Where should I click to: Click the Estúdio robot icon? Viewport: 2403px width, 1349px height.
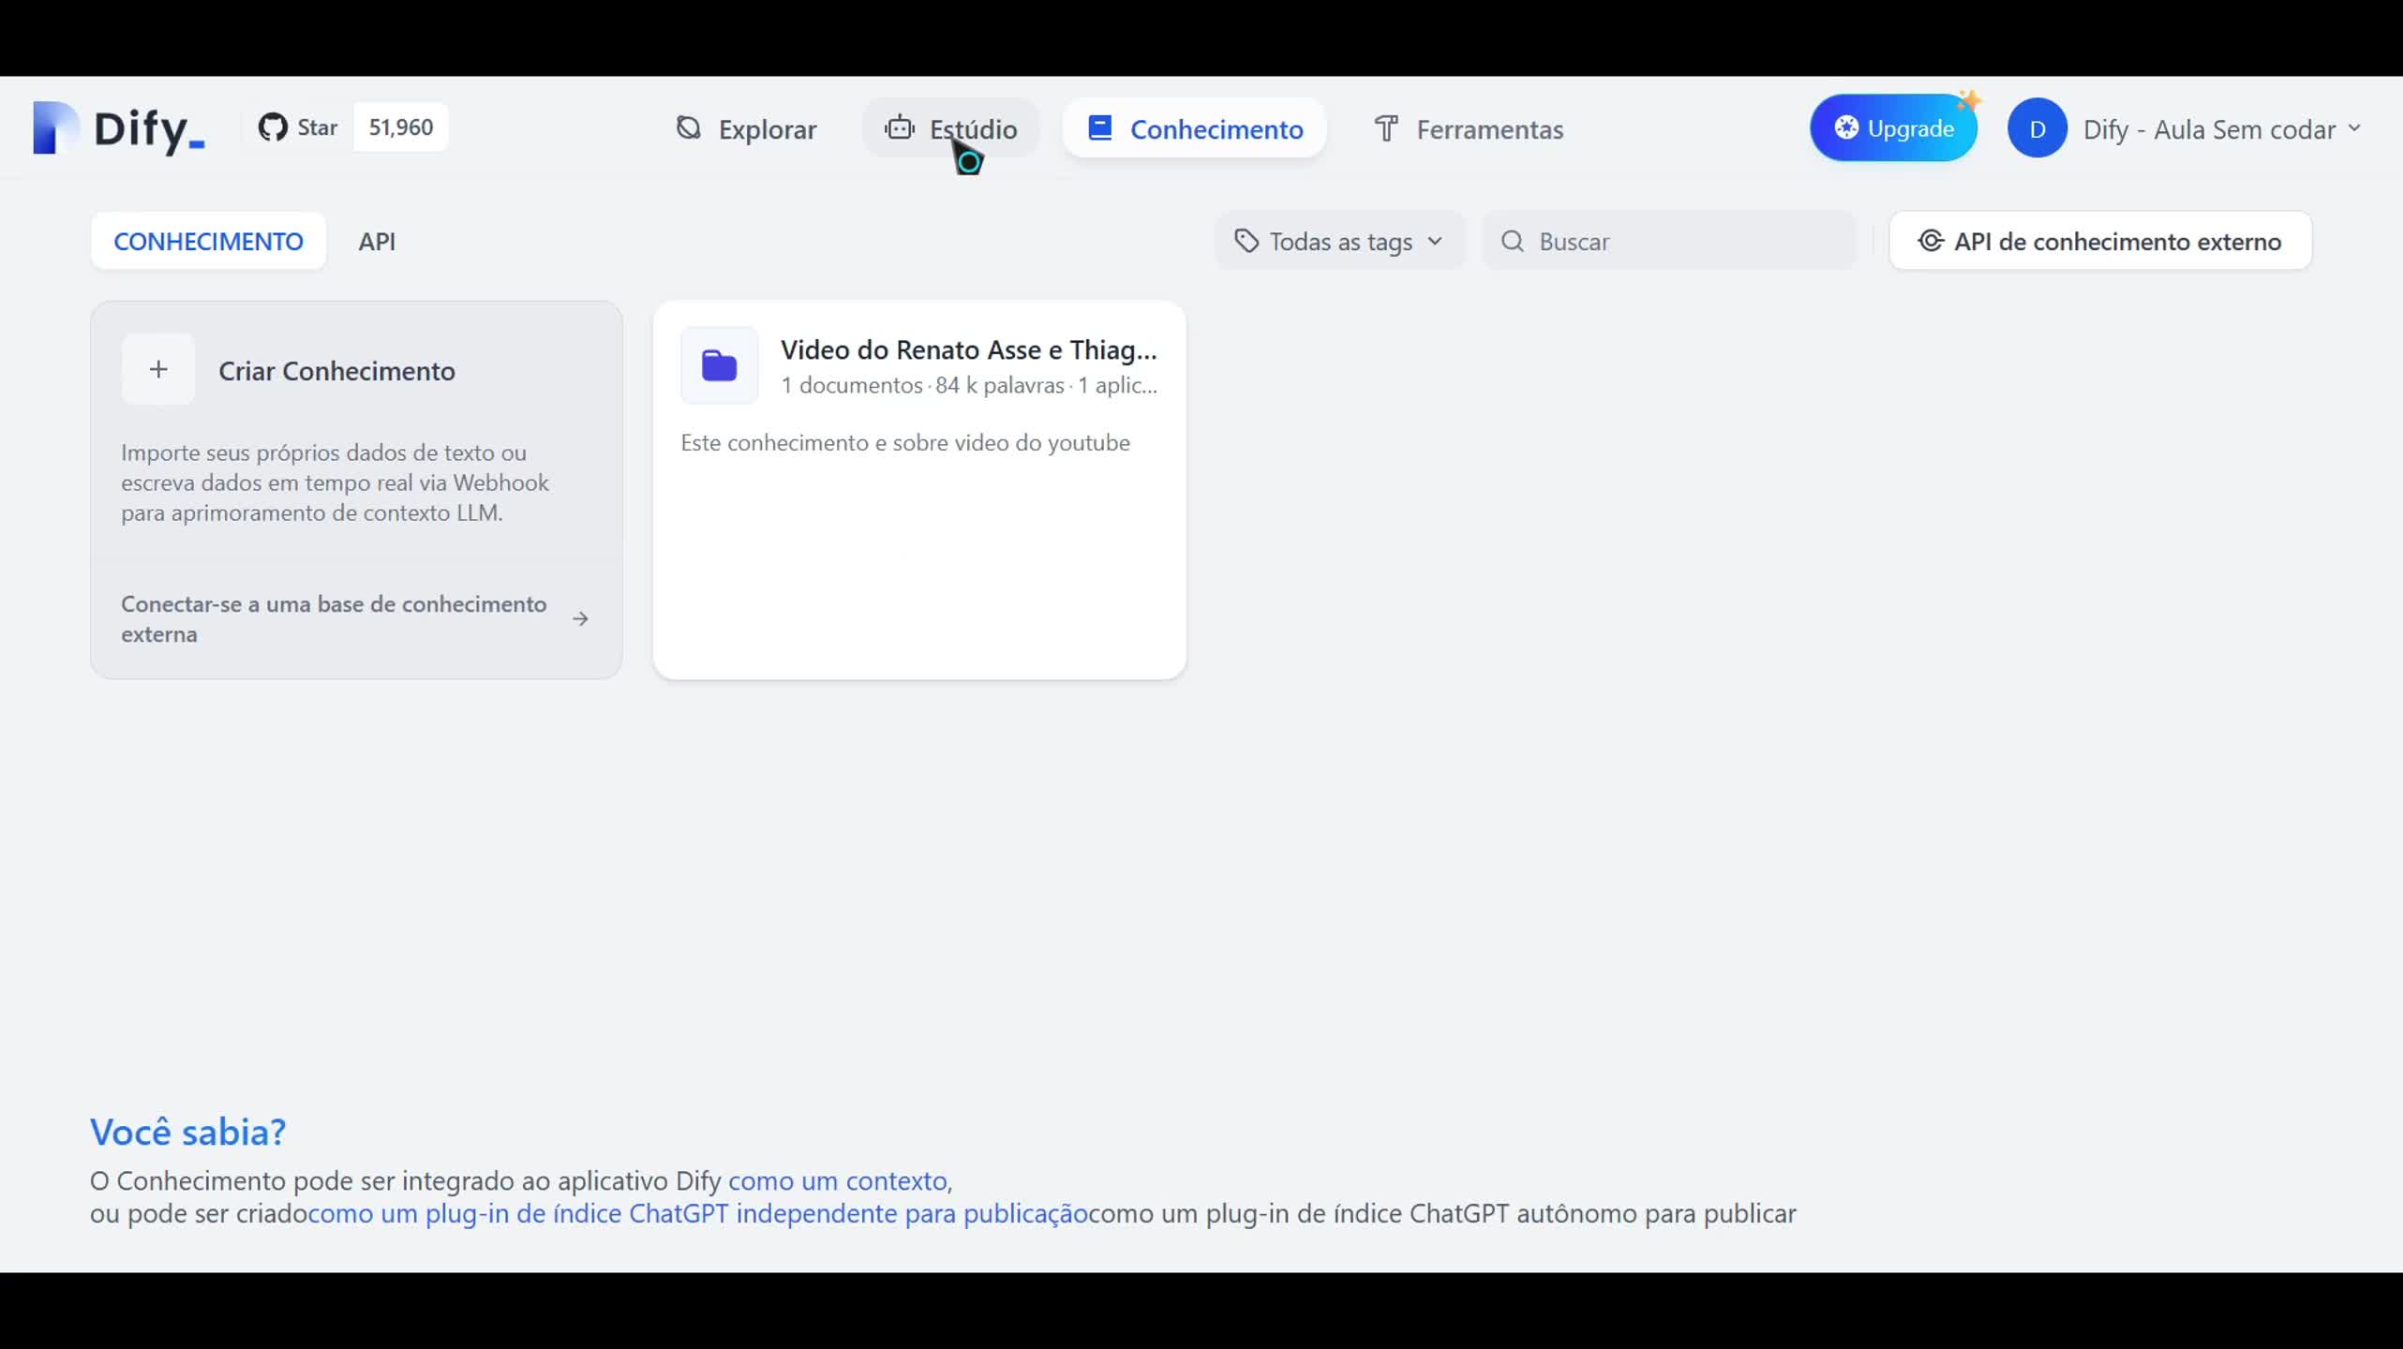click(x=900, y=127)
